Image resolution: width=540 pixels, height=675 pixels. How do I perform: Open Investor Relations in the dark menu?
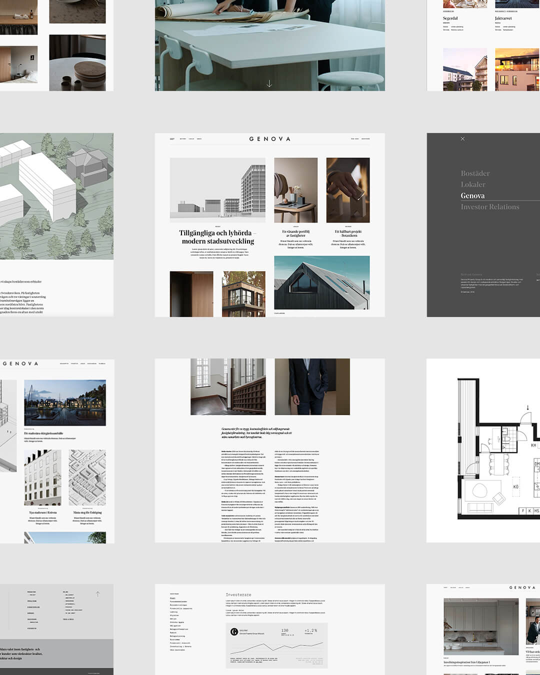pos(490,206)
